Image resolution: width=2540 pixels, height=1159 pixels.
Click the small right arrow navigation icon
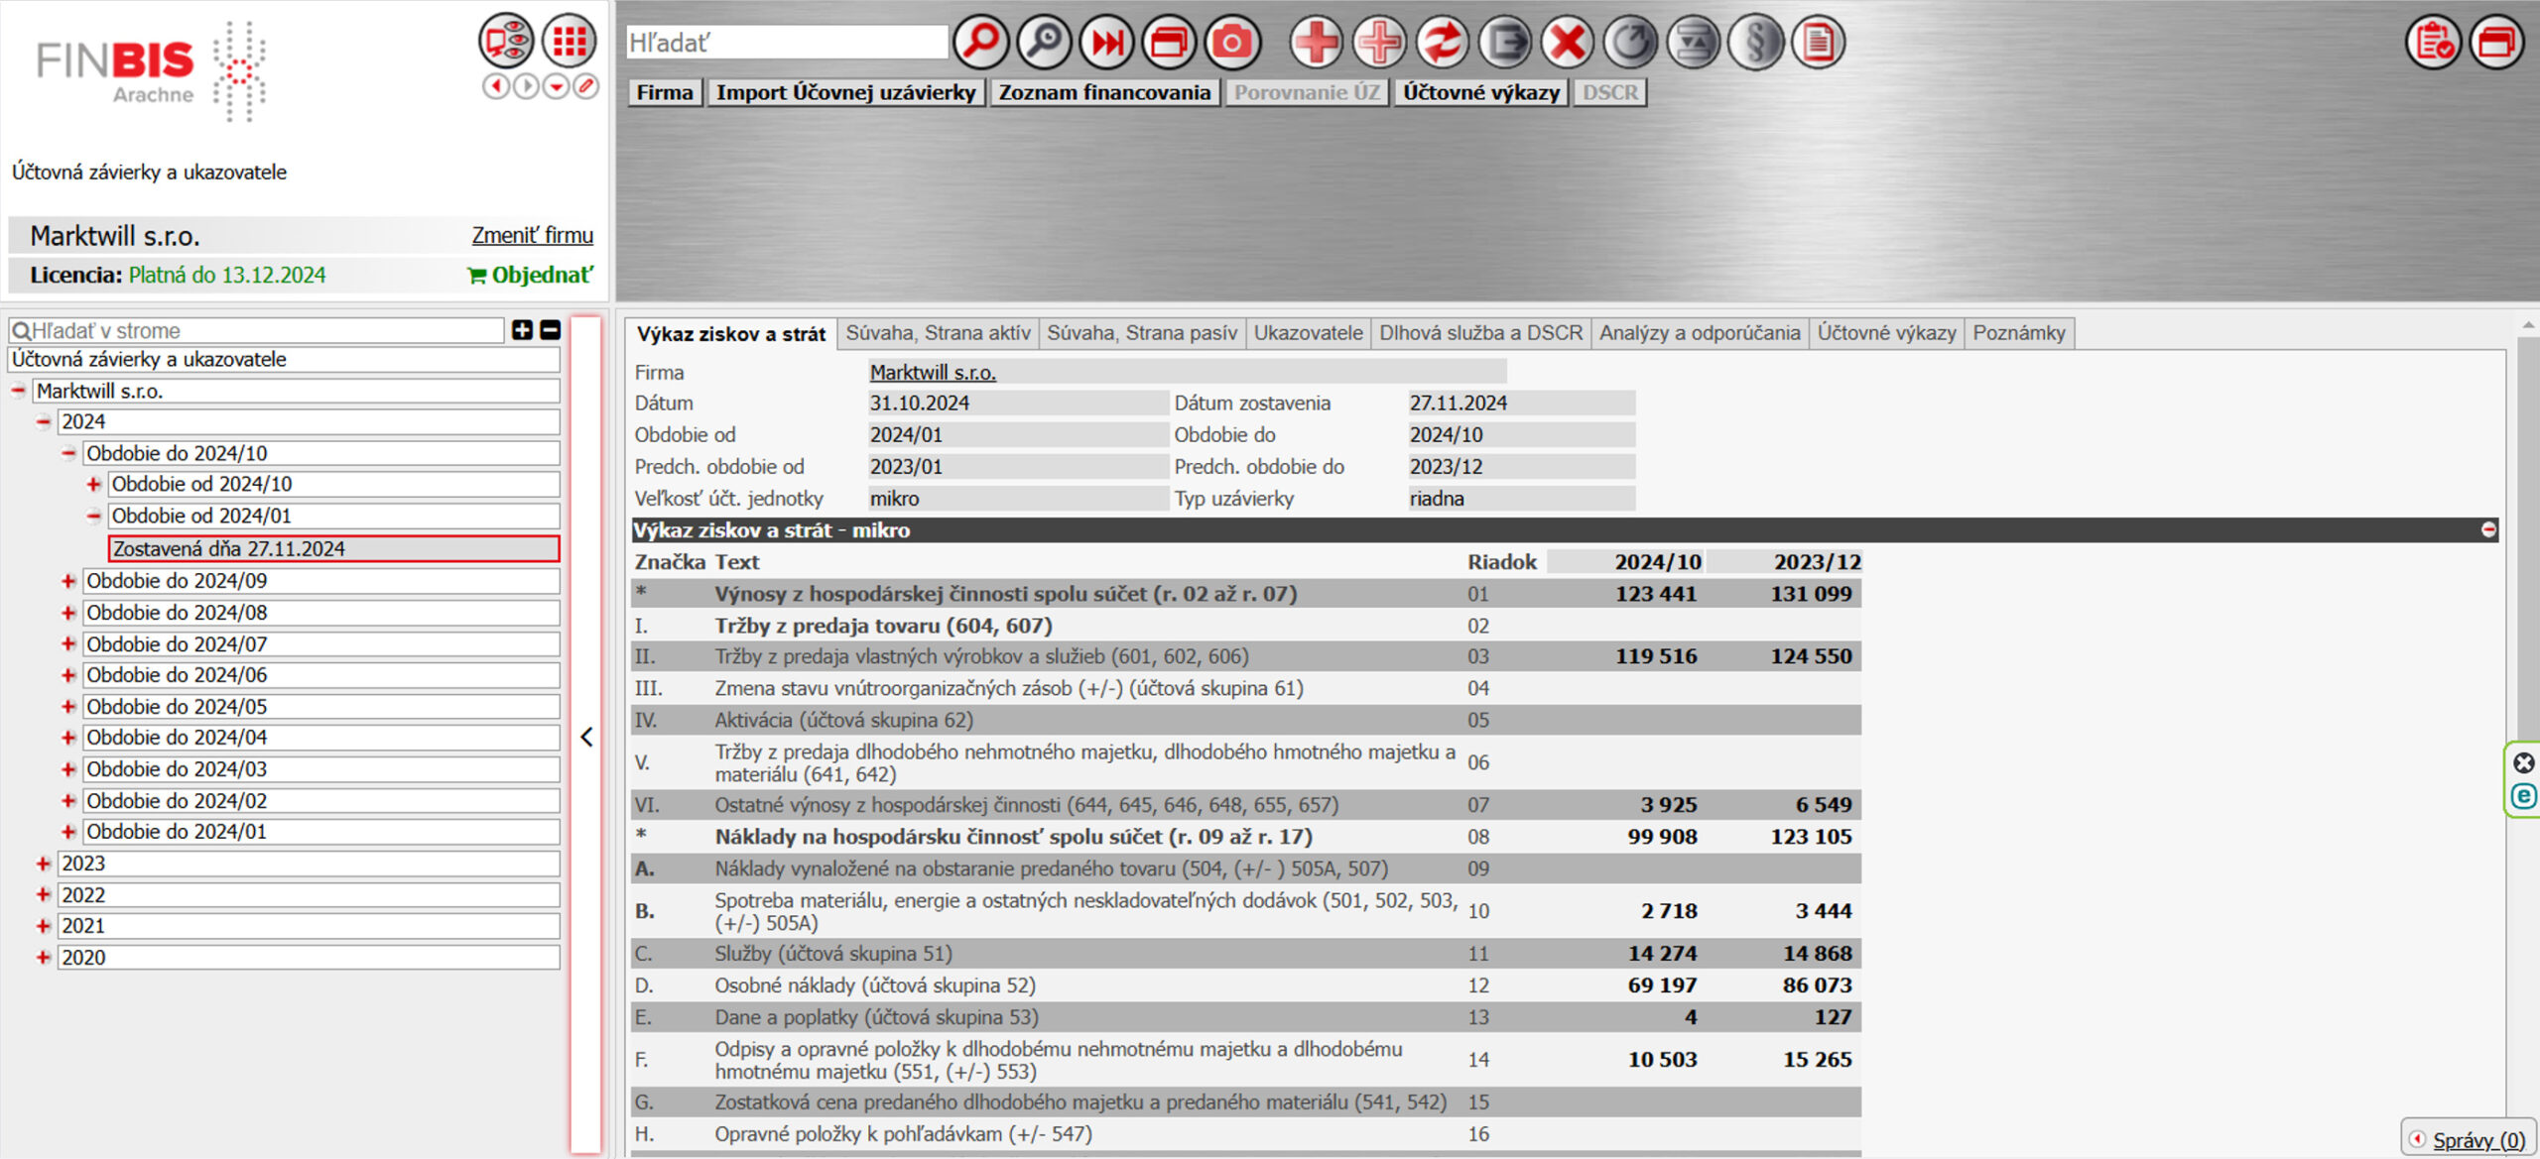coord(526,86)
